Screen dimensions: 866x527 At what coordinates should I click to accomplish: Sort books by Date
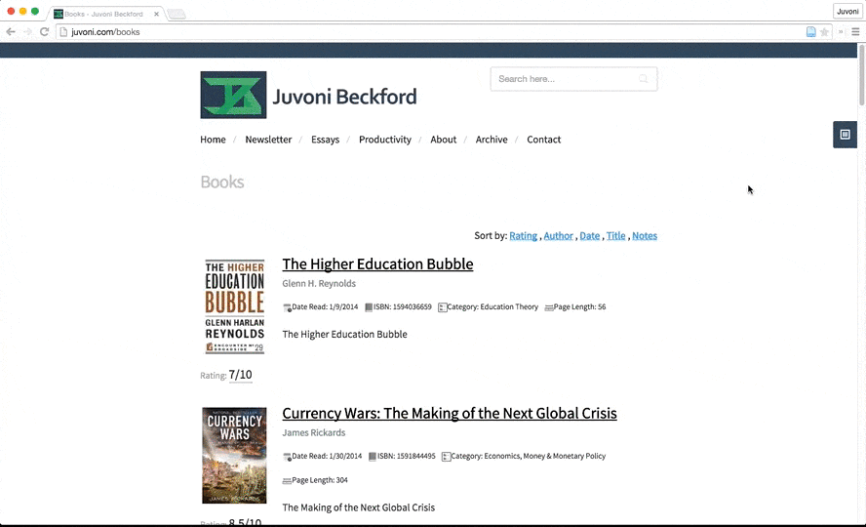pyautogui.click(x=589, y=236)
